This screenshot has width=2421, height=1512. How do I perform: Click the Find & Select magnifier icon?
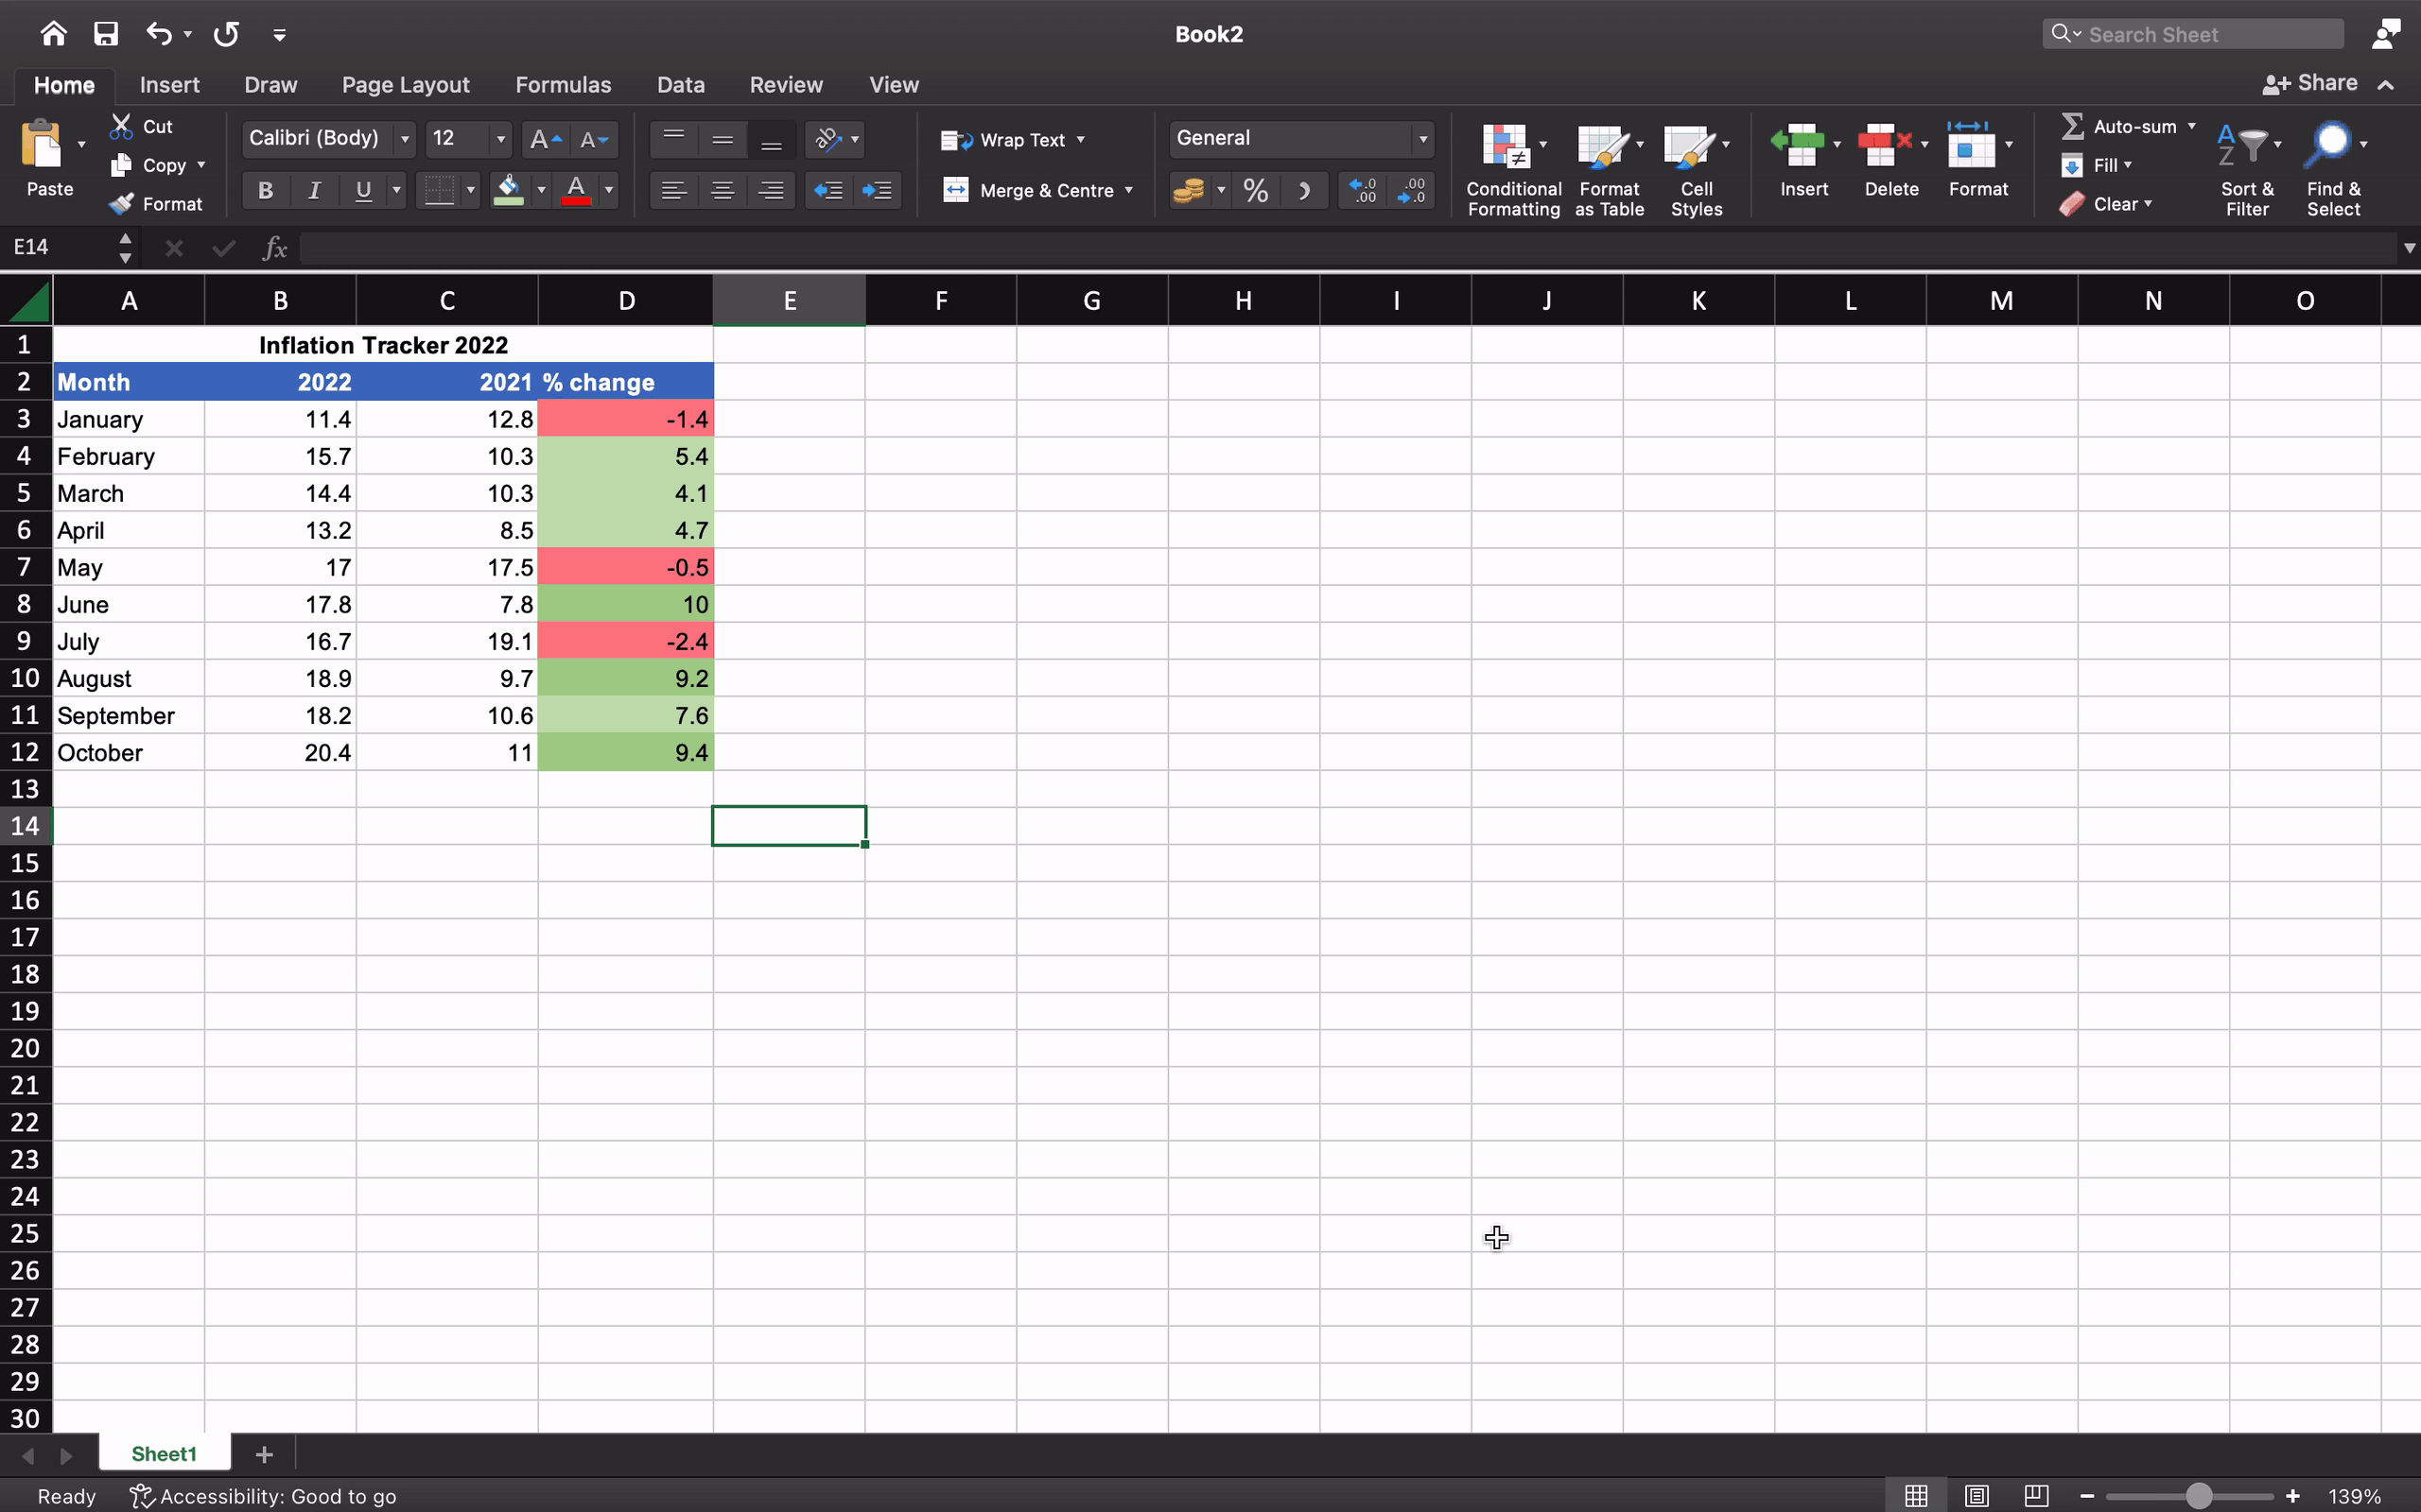[x=2329, y=144]
